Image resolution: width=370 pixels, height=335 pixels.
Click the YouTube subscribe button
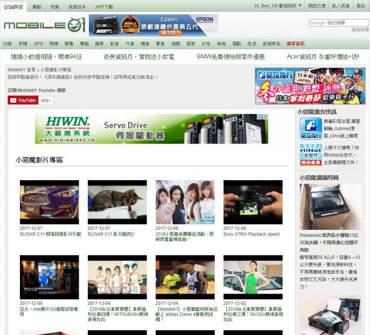point(23,101)
